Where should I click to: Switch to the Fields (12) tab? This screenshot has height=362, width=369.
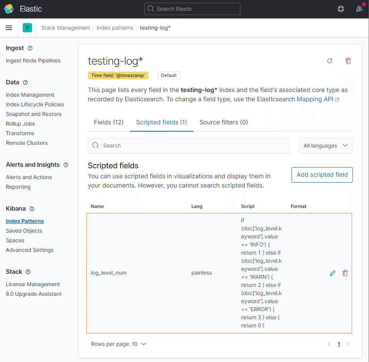click(109, 122)
